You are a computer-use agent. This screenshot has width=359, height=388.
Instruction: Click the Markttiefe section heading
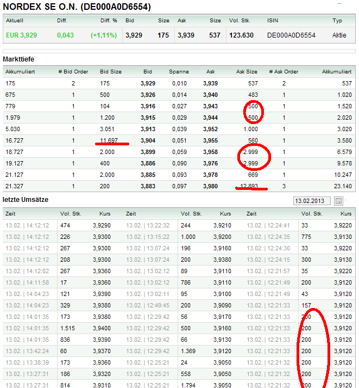point(18,59)
